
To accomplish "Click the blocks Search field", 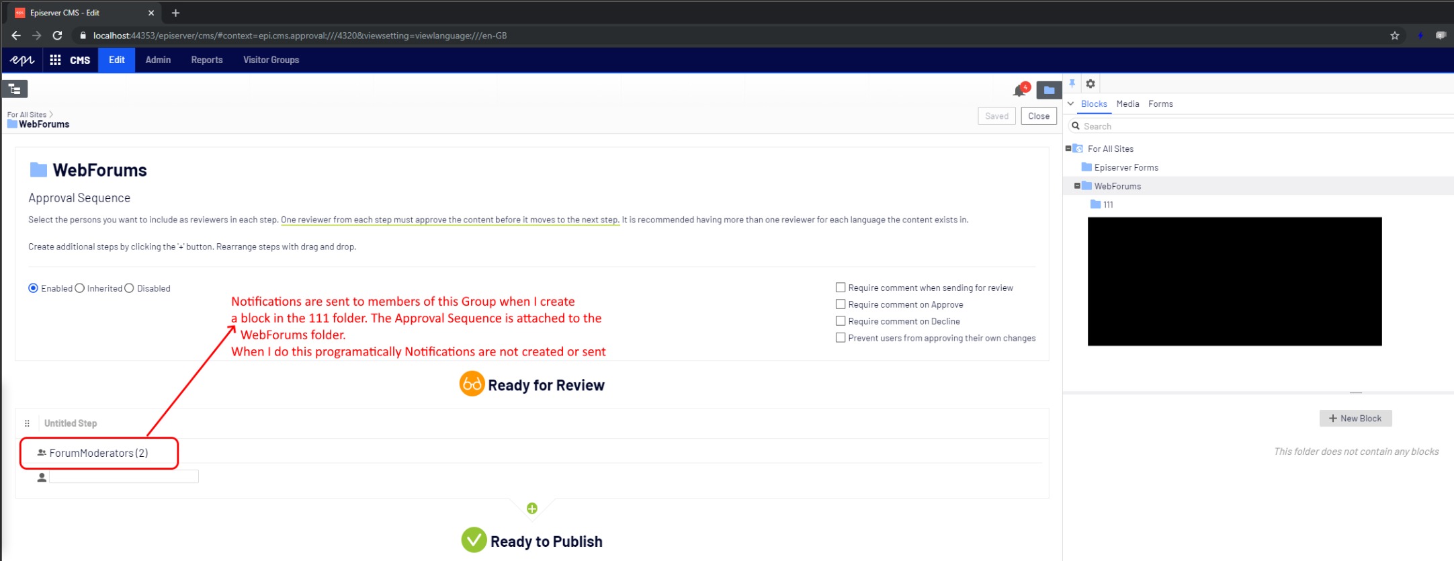I will [1263, 126].
